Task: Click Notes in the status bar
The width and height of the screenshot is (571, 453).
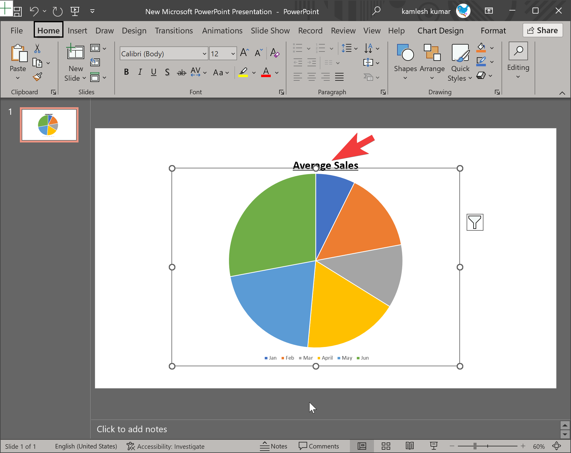Action: coord(273,446)
